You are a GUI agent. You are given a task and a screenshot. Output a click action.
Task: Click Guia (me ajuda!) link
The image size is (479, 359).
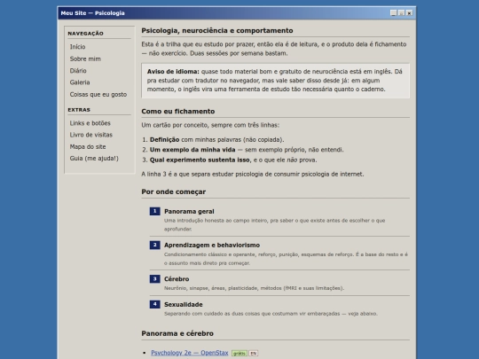pos(94,158)
